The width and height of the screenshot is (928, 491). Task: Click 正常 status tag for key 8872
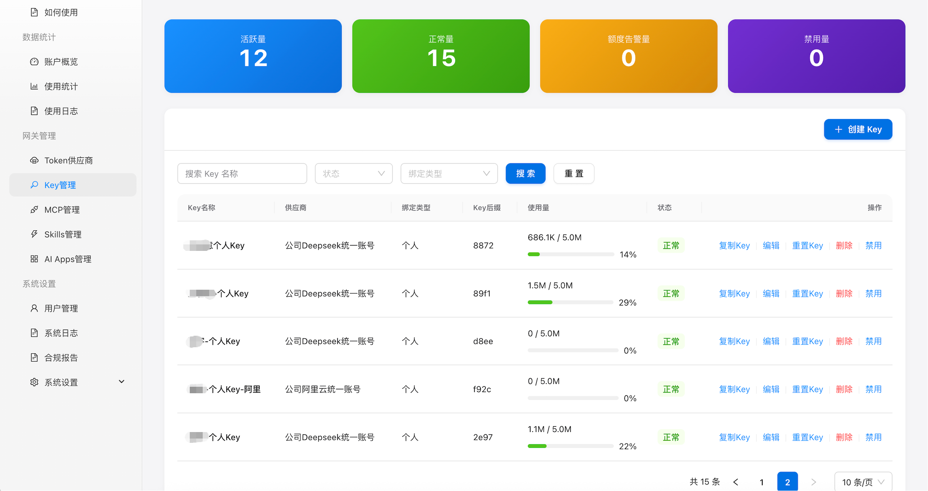[x=671, y=246]
